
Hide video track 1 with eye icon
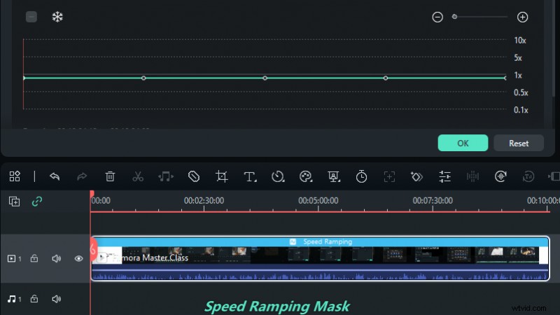click(x=79, y=258)
